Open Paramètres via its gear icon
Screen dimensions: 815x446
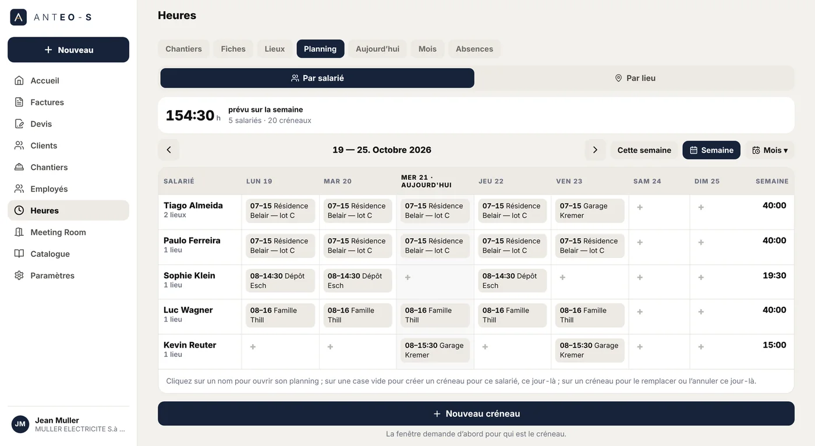click(x=19, y=275)
